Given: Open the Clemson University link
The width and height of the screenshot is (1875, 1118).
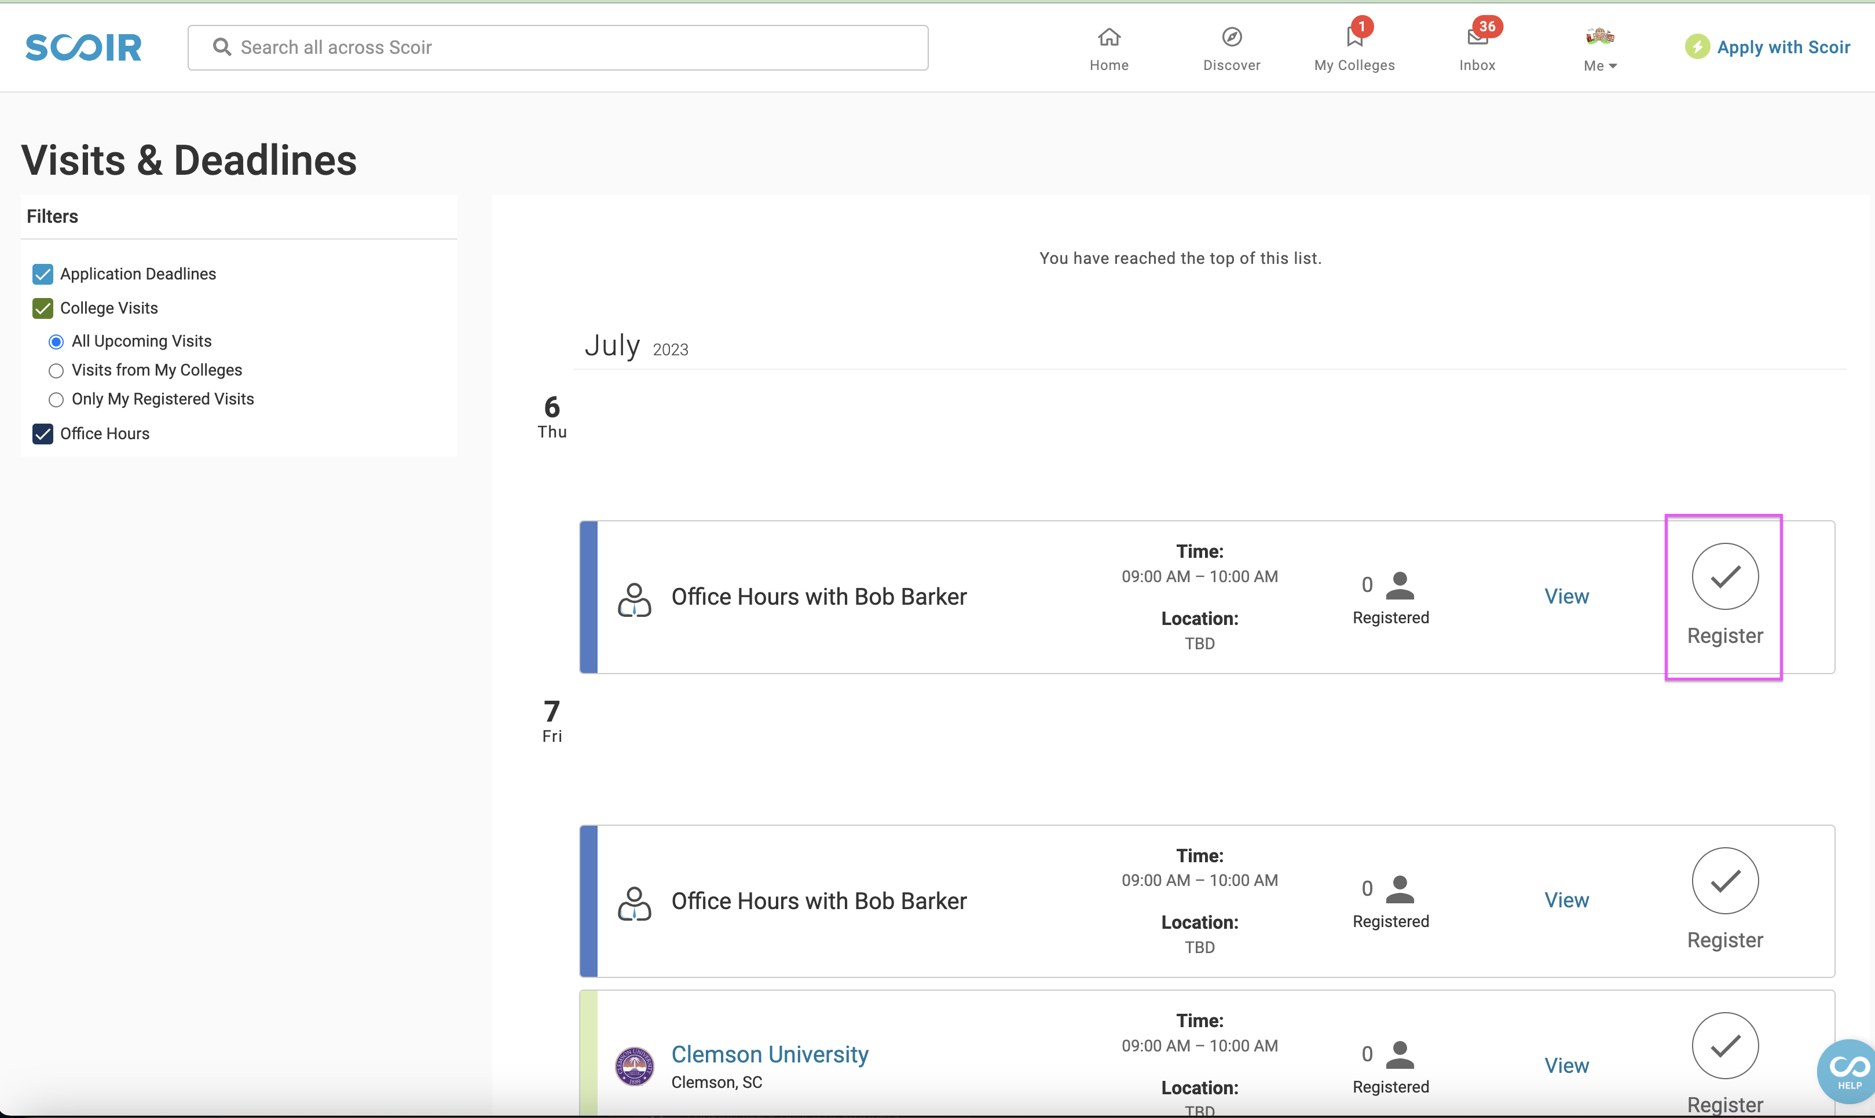Looking at the screenshot, I should click(770, 1054).
